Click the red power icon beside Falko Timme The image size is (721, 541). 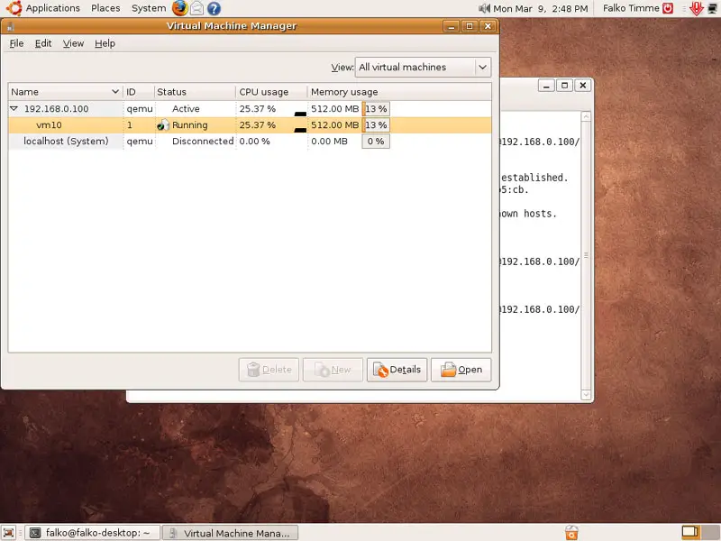(668, 8)
